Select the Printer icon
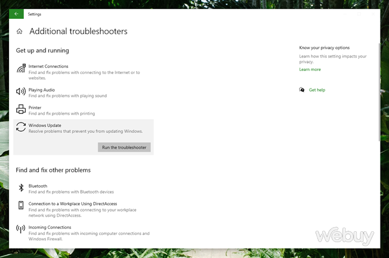 tap(21, 109)
